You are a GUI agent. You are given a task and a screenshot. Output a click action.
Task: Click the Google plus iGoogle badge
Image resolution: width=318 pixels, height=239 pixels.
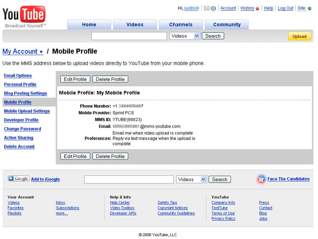19,178
